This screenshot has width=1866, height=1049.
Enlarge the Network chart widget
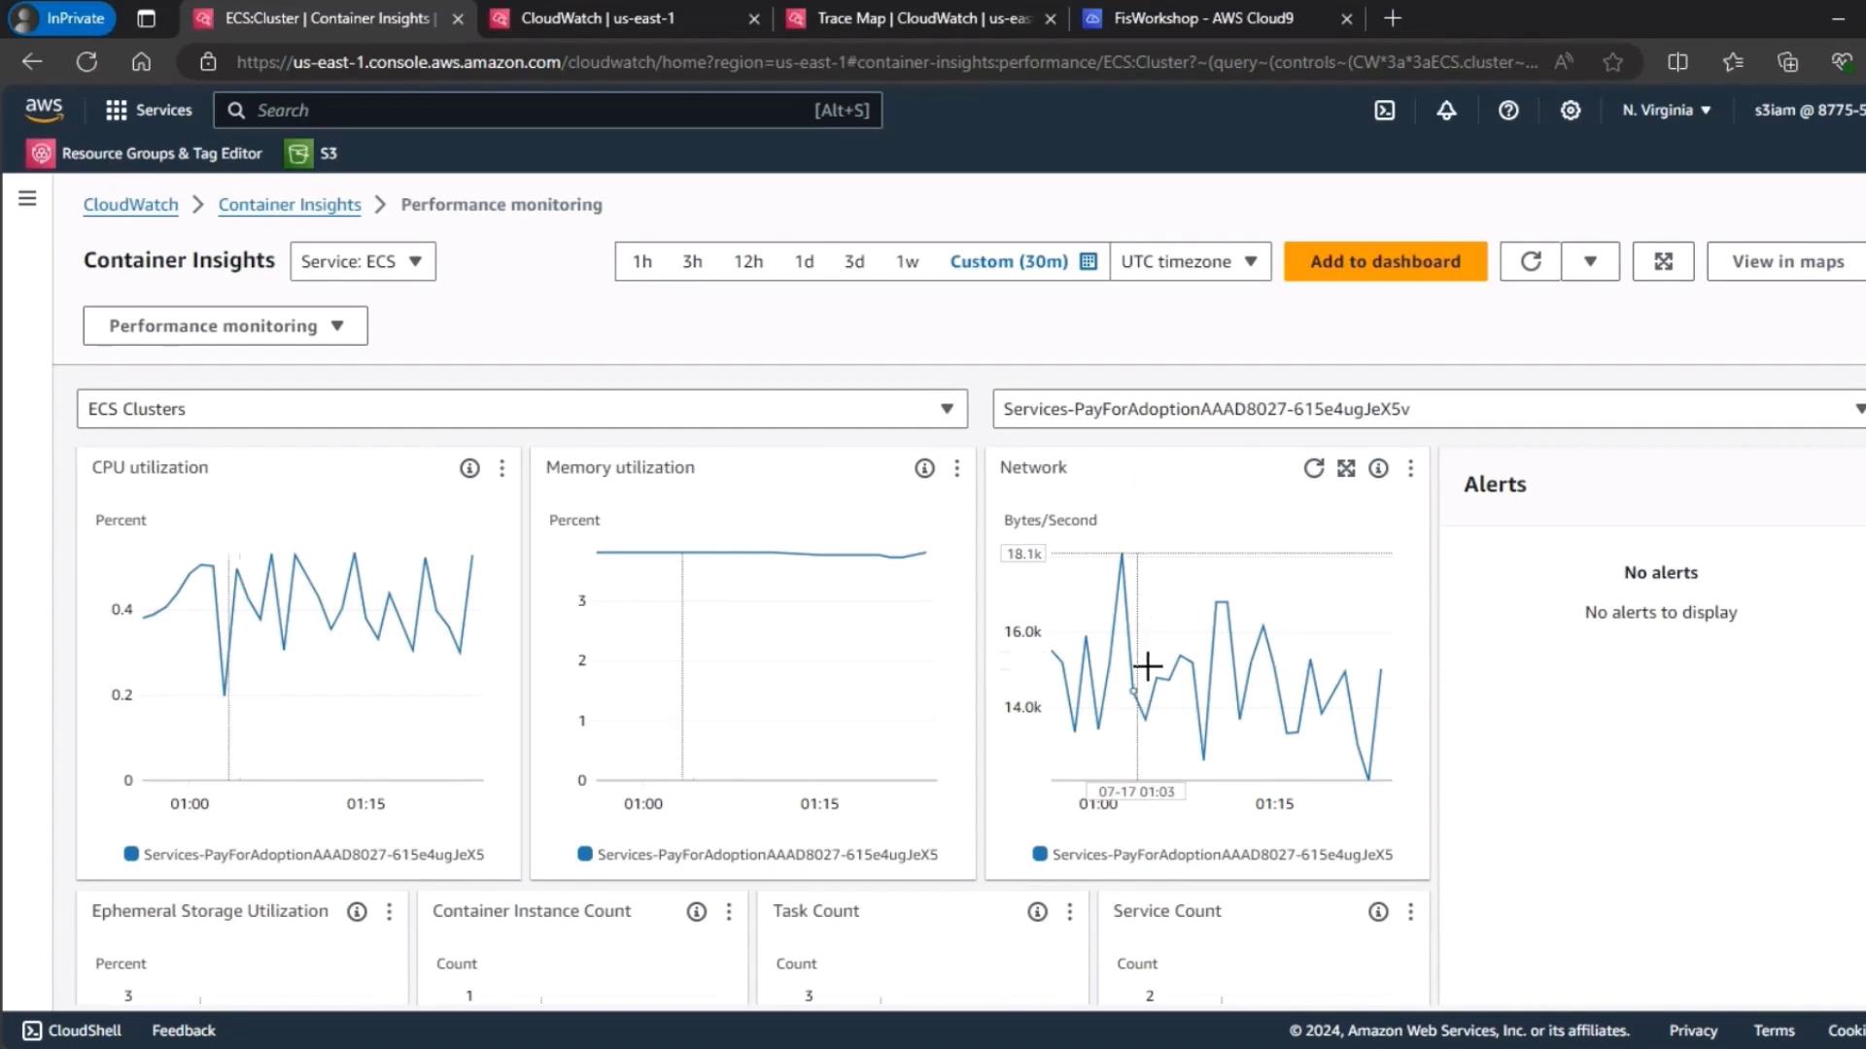point(1346,468)
